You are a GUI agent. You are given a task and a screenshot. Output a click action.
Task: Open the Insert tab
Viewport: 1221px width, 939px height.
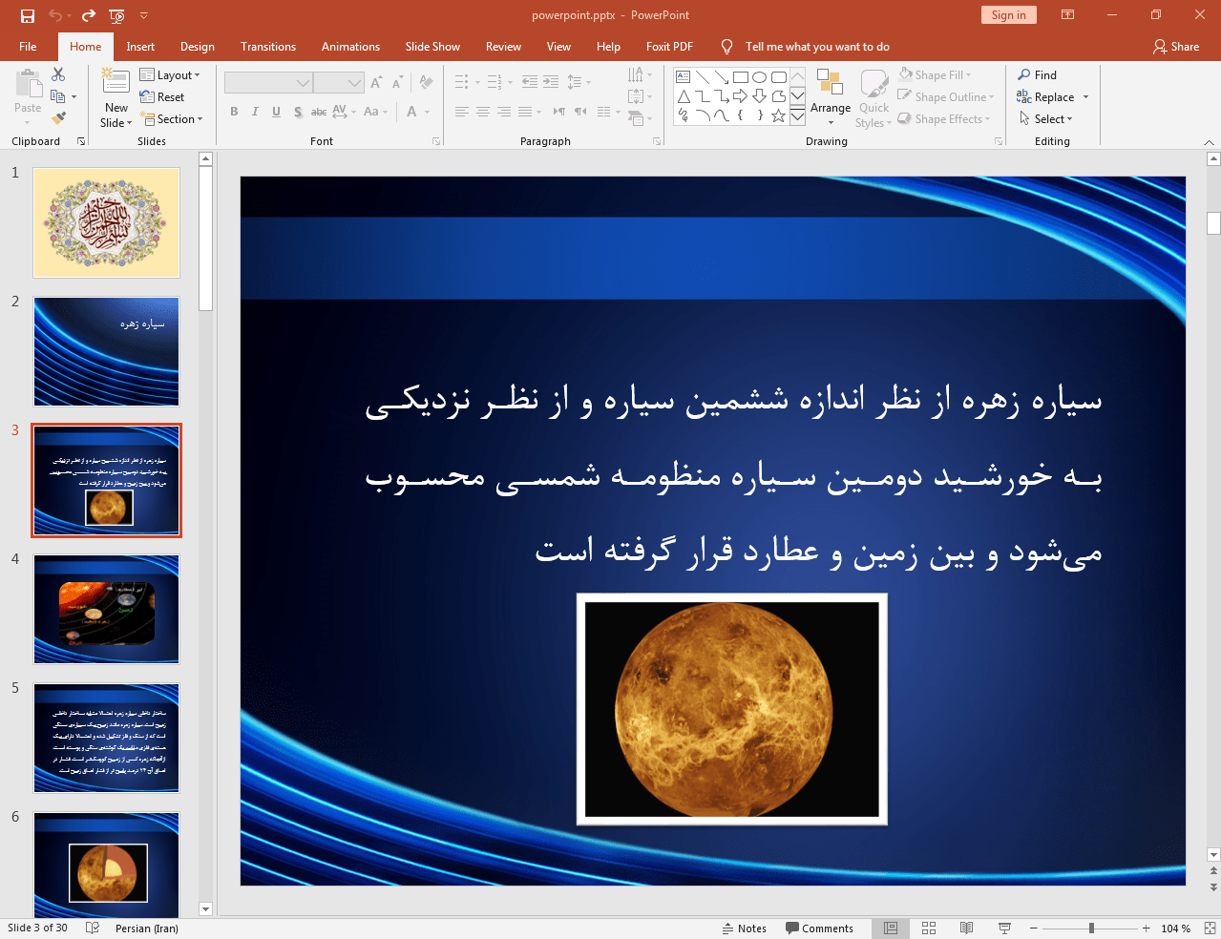[x=140, y=46]
